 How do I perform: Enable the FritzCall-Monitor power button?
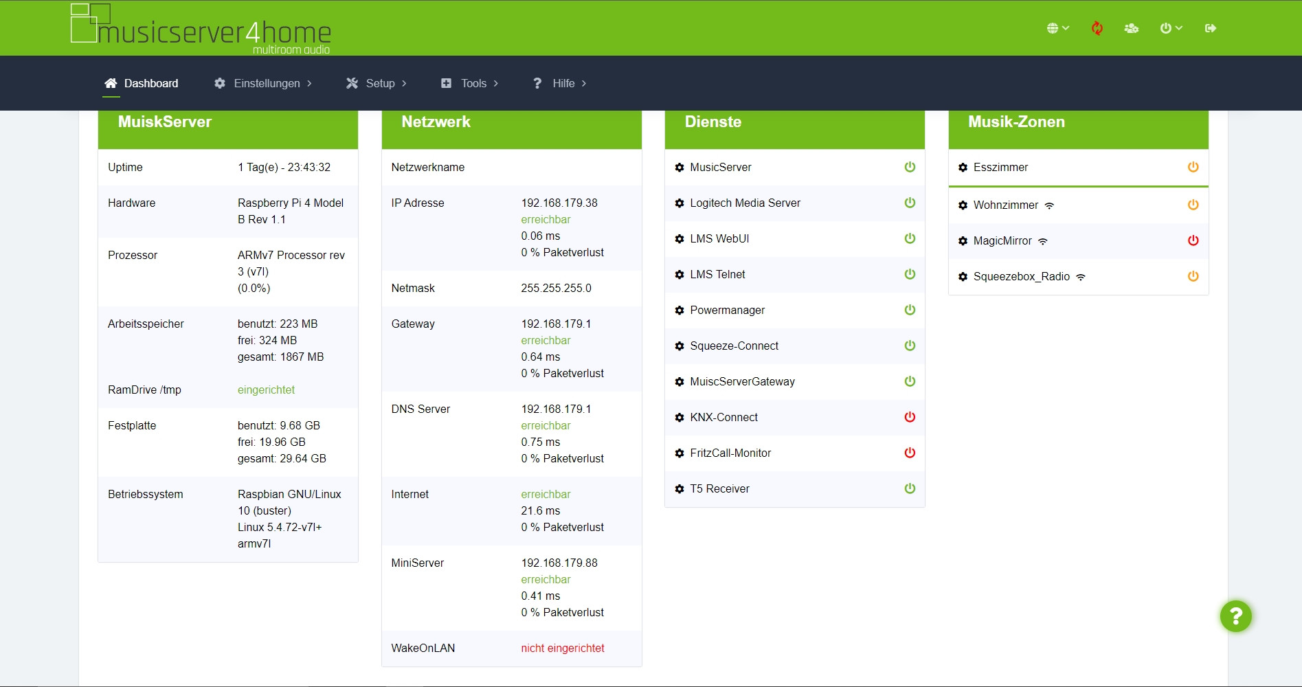[x=910, y=453]
